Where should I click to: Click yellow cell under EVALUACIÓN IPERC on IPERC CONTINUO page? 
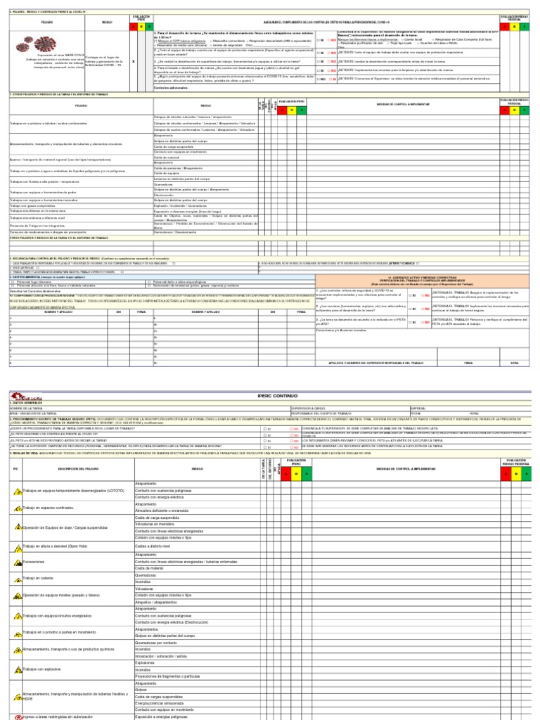(x=296, y=474)
